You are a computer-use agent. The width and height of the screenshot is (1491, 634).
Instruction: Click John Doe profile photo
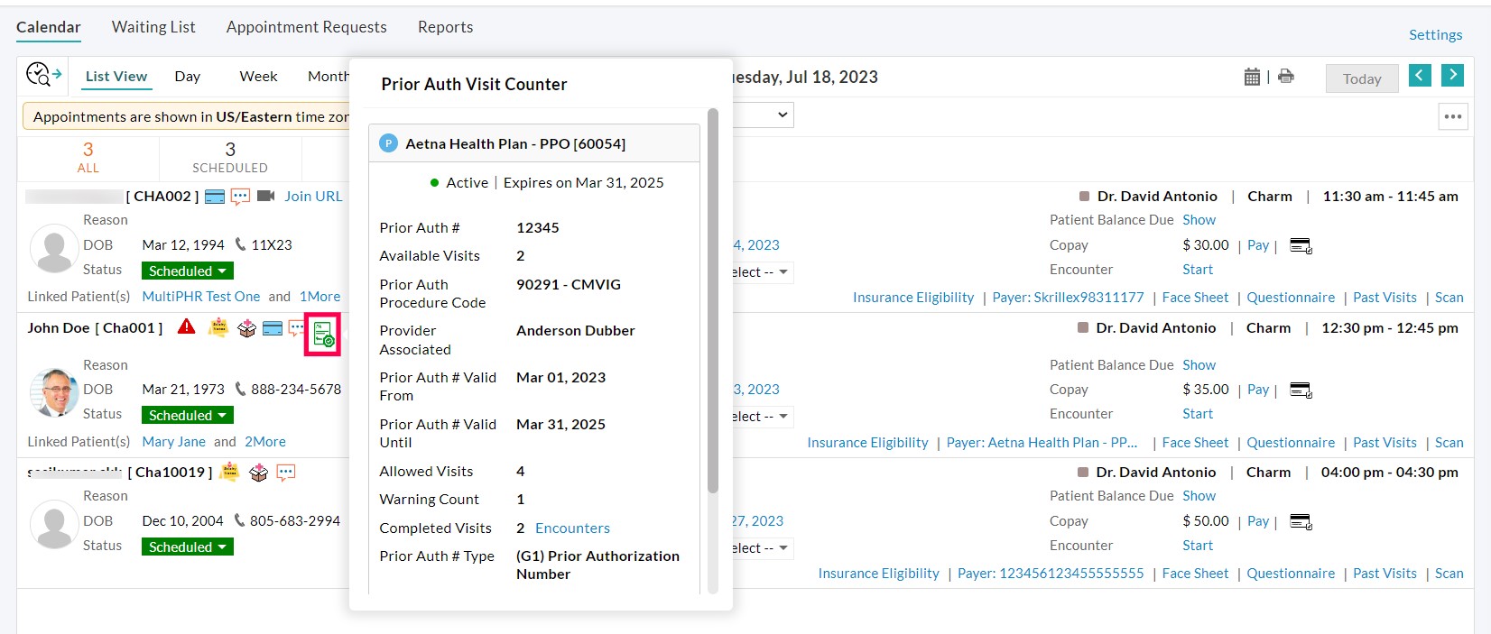(x=54, y=392)
